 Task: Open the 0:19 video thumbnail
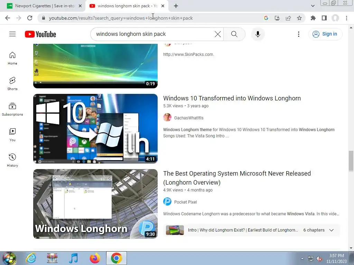(95, 66)
